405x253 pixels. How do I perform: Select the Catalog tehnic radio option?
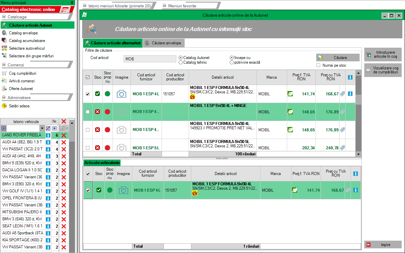point(181,62)
